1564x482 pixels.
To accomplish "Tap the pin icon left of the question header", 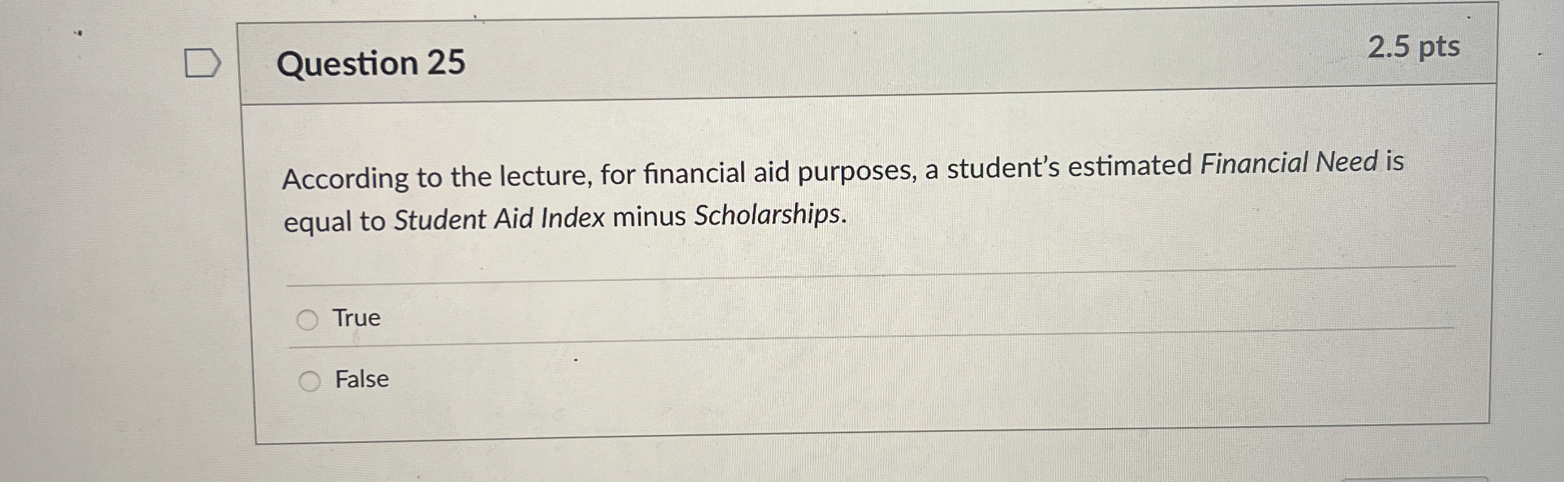I will point(202,62).
